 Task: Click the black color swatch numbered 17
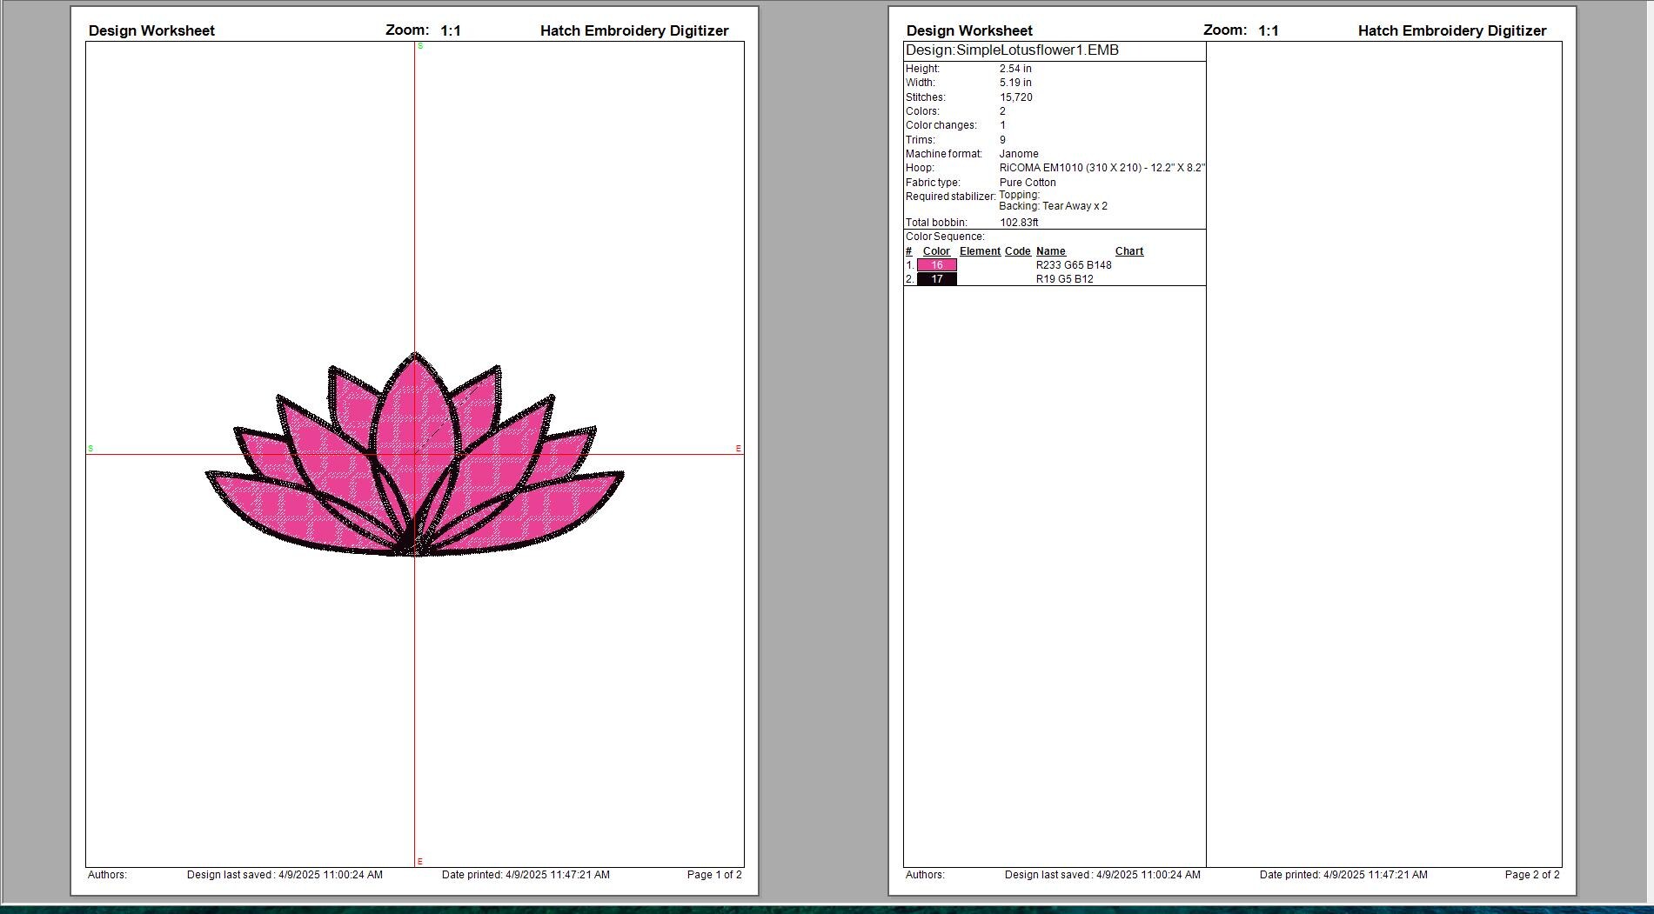pos(937,279)
